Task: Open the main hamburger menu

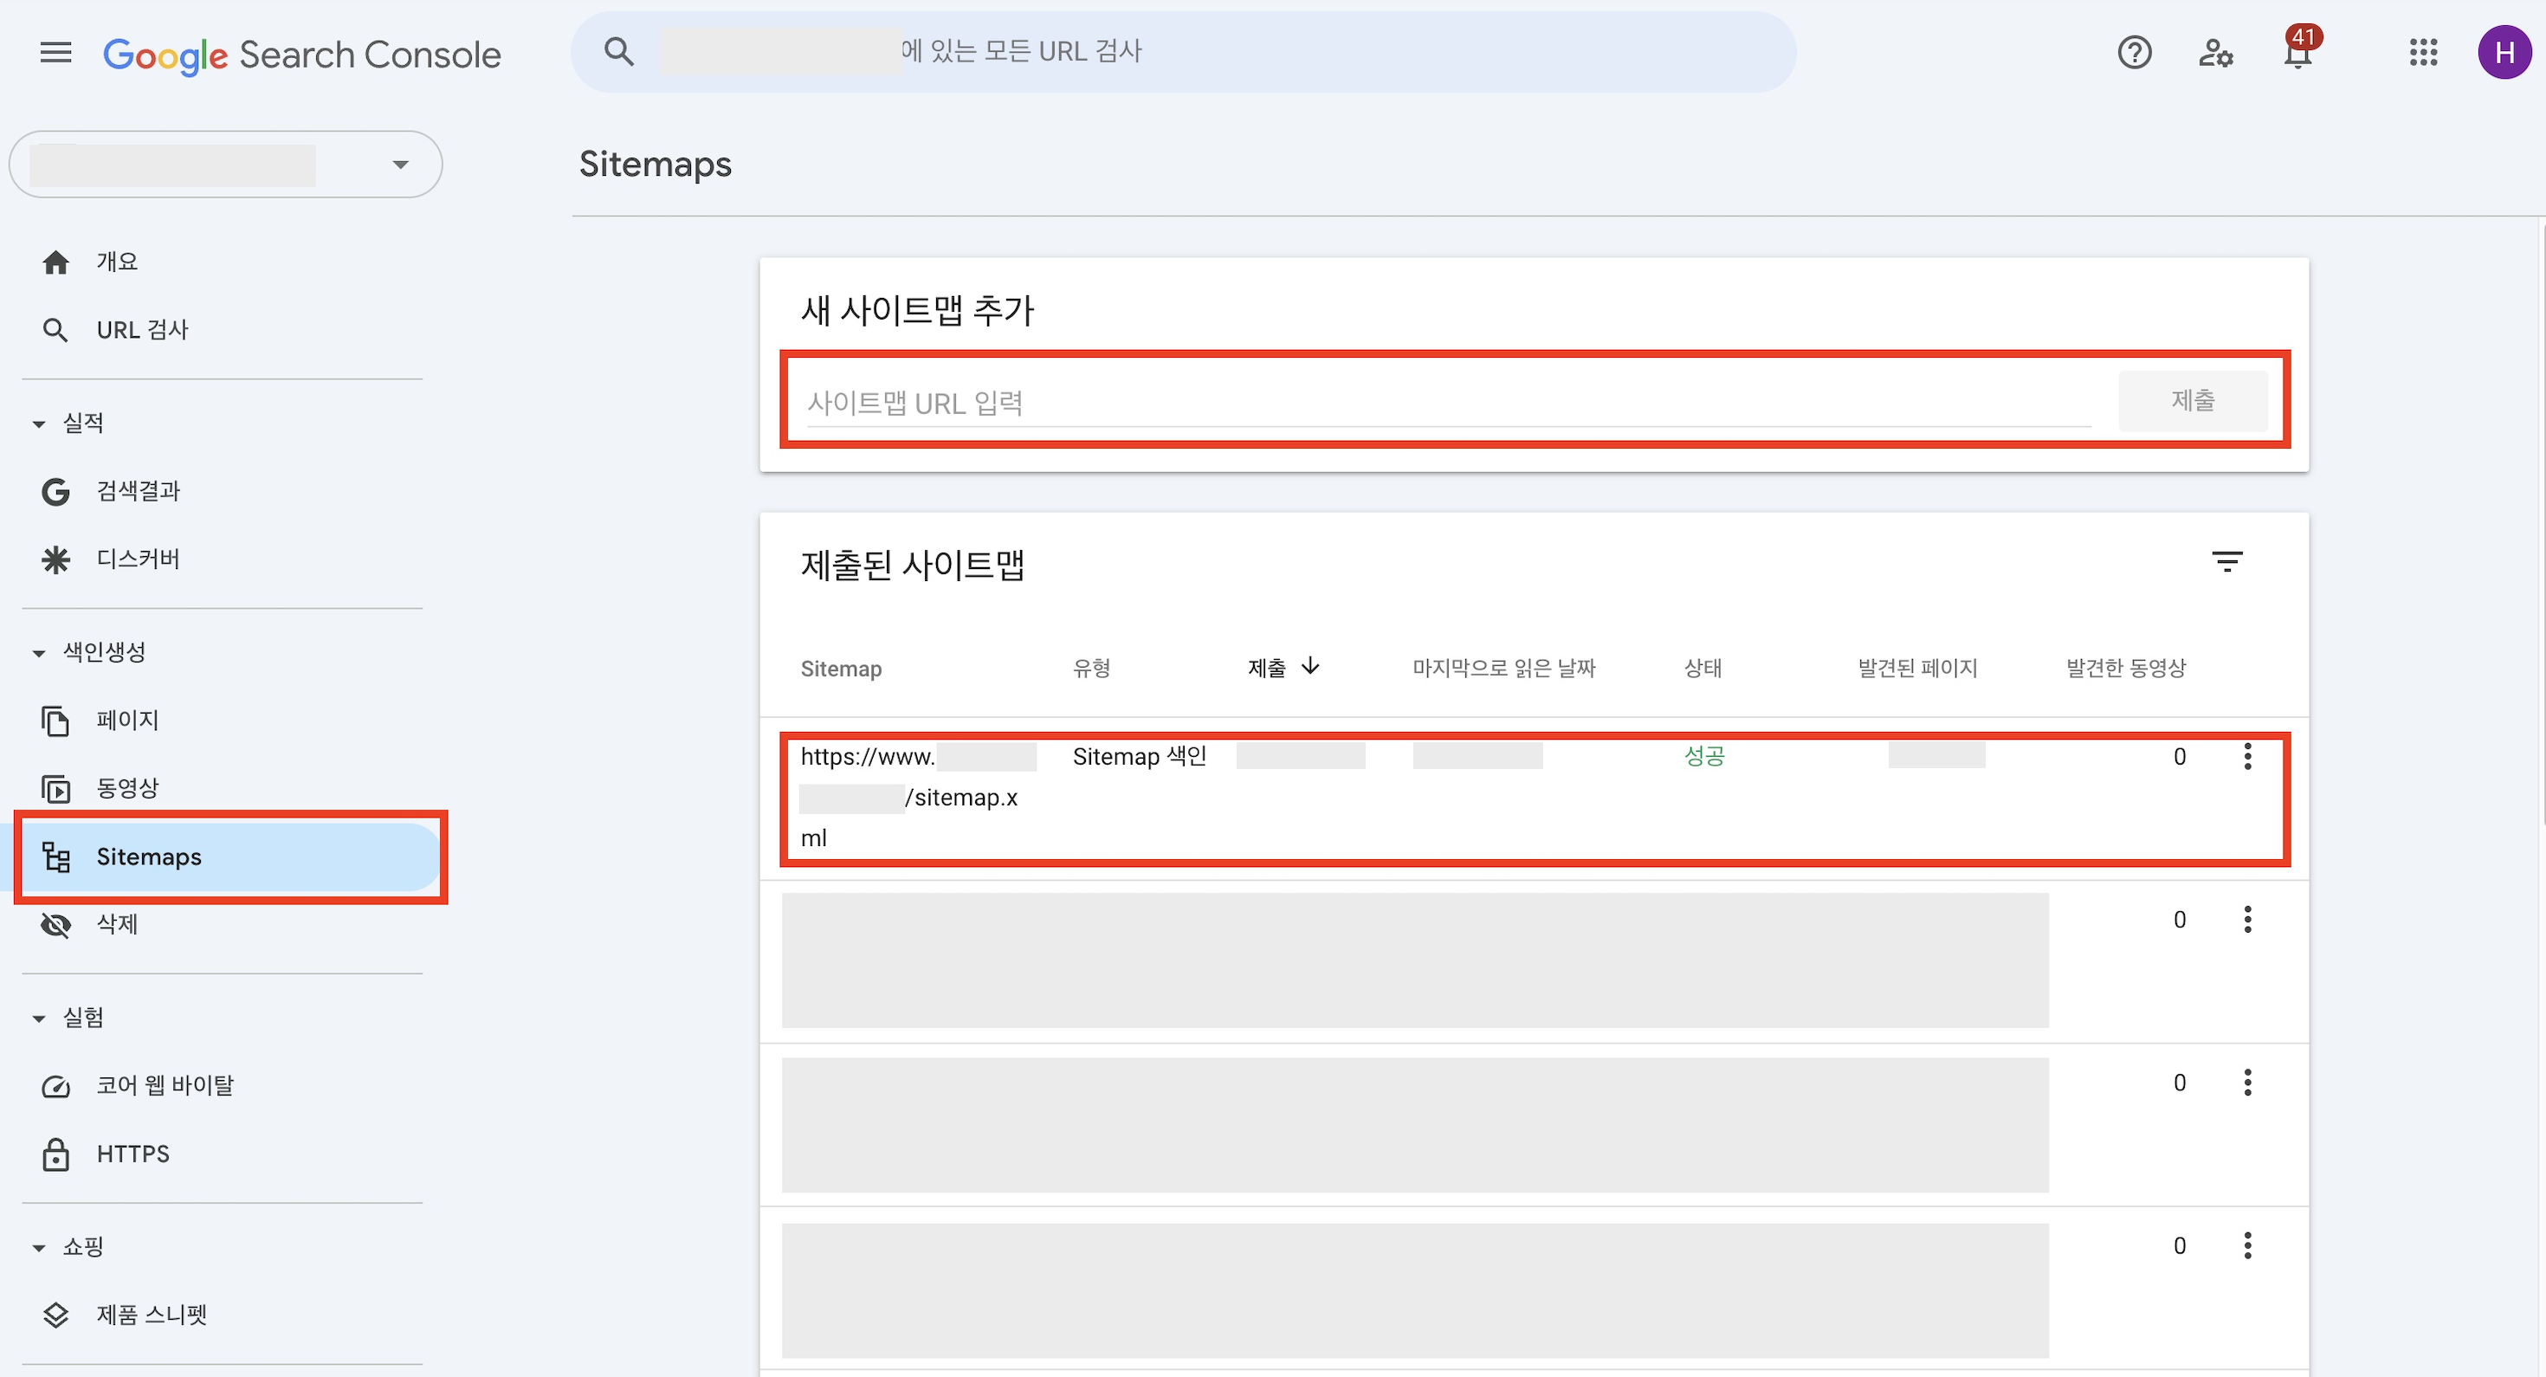Action: coord(56,52)
